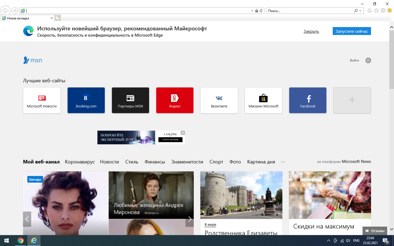Open the security lock icon in address bar
394x246 pixels.
point(257,11)
